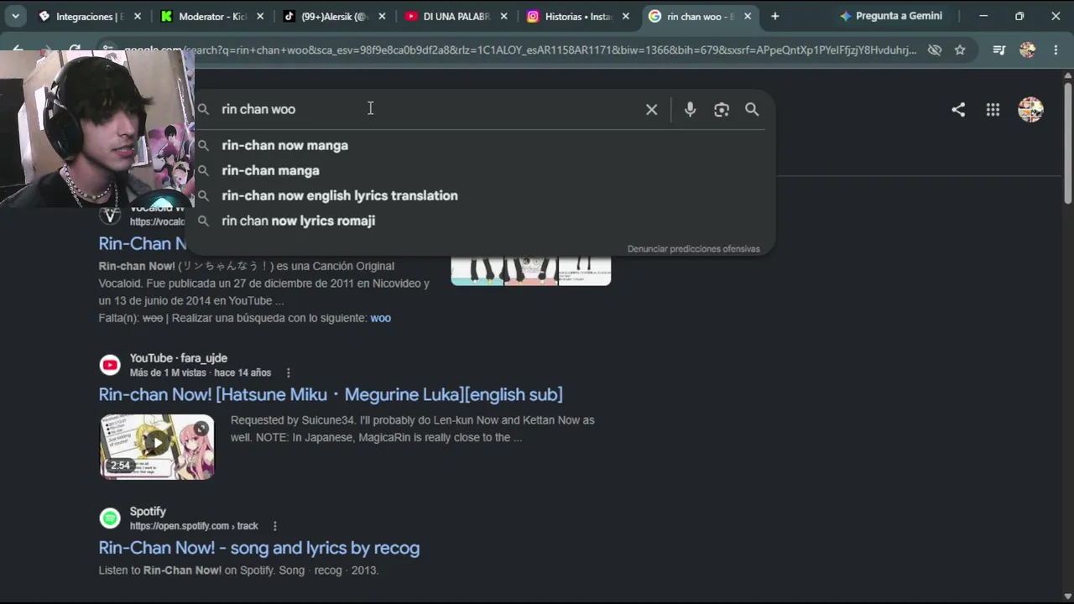This screenshot has height=604, width=1074.
Task: Click the share icon on Google page
Action: click(958, 109)
